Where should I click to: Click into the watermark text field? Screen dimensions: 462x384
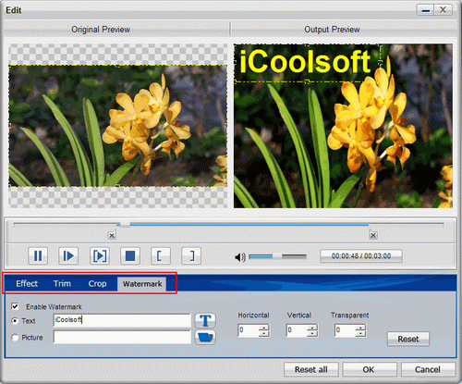[122, 320]
